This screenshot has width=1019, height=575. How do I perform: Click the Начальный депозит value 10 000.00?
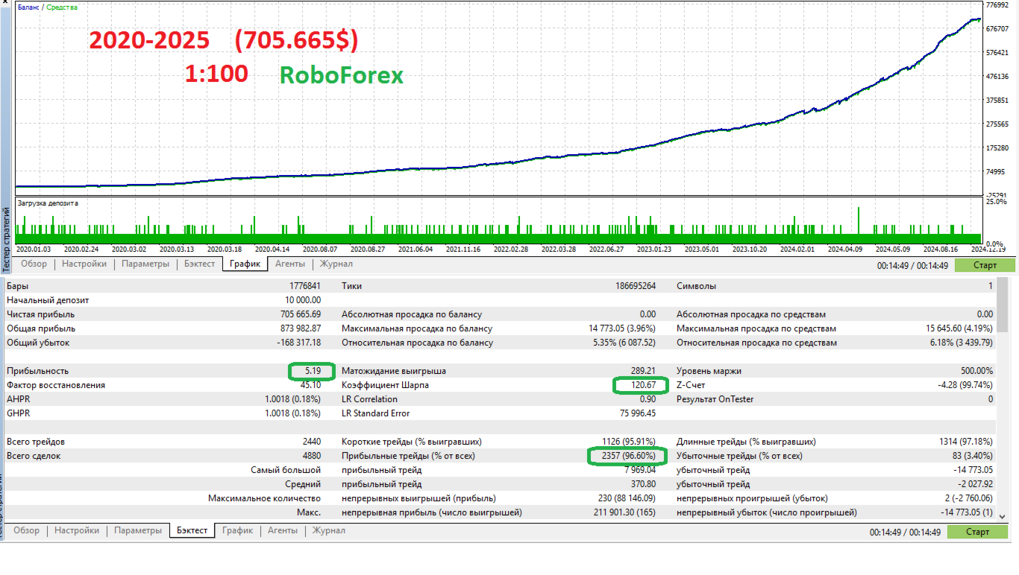[301, 300]
